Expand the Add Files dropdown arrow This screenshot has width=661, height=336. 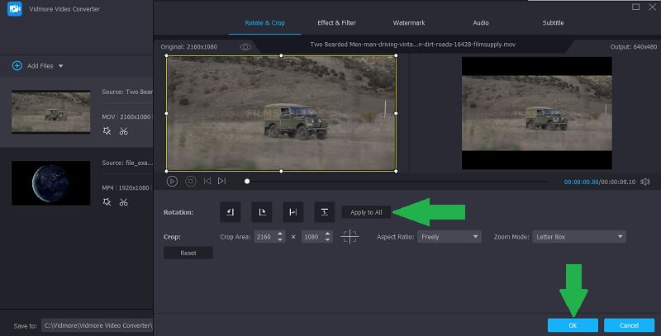click(x=60, y=65)
